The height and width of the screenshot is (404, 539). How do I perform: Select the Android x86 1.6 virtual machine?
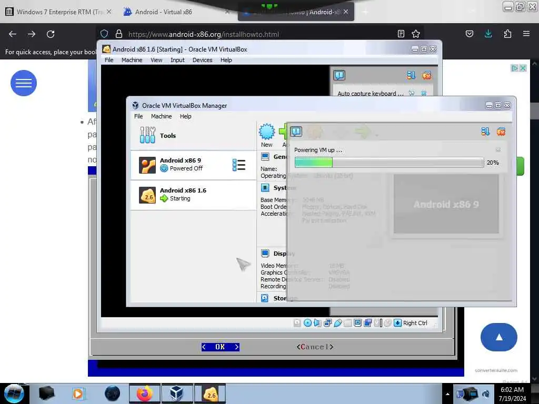(193, 195)
